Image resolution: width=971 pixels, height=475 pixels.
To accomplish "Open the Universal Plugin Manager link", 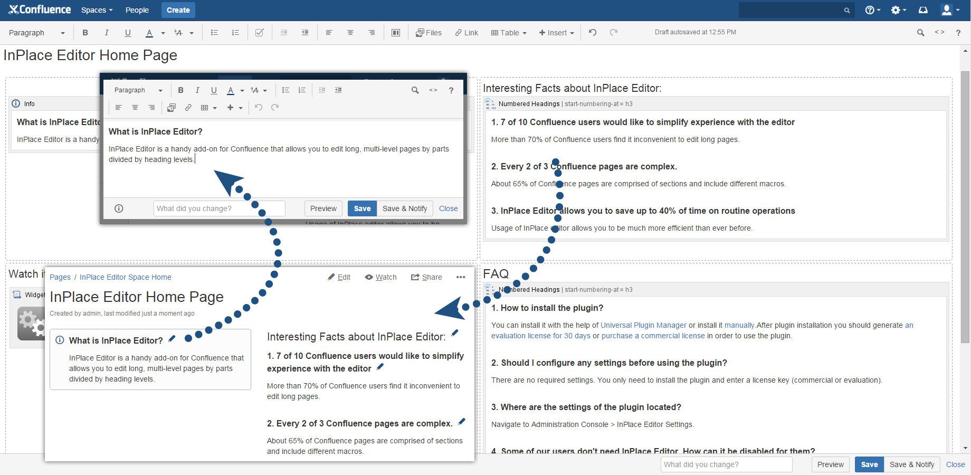I will coord(643,325).
